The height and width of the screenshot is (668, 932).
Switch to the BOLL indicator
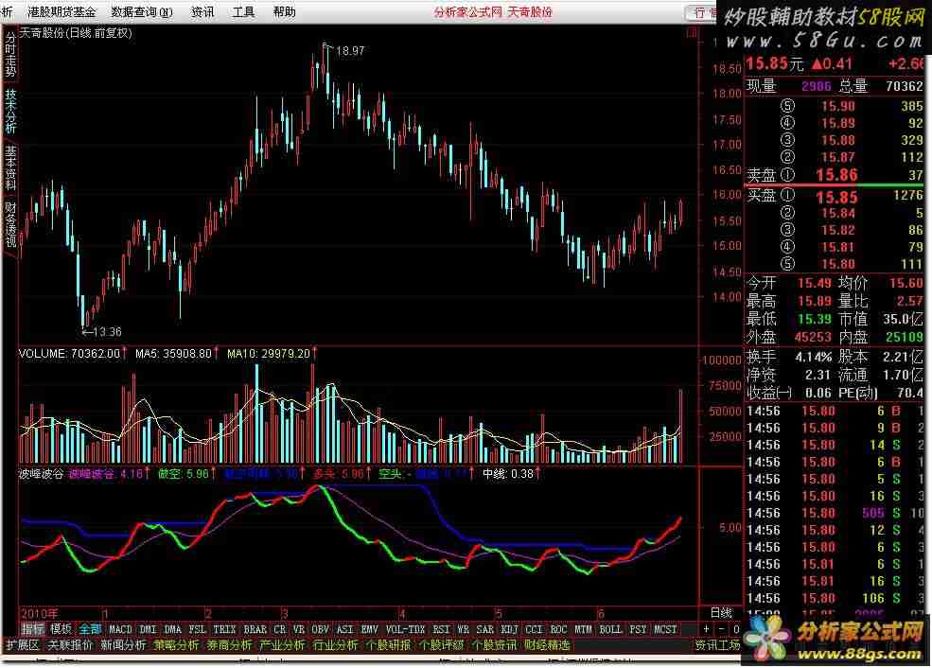(611, 629)
